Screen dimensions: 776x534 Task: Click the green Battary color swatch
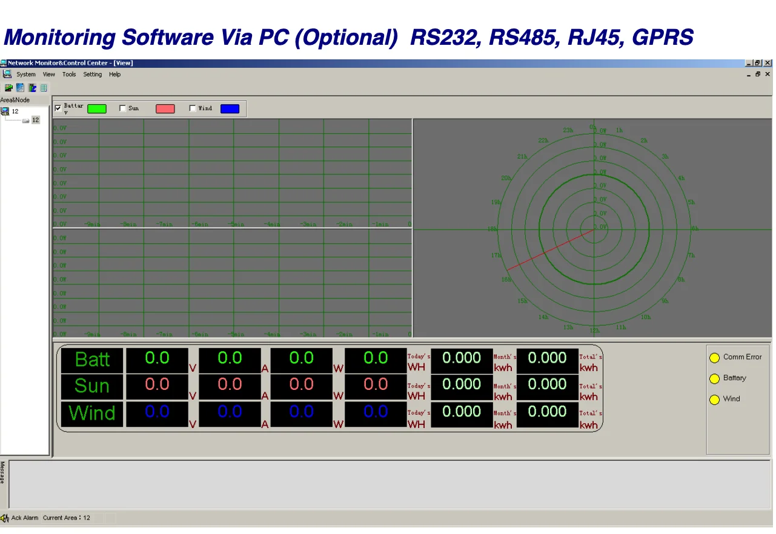click(97, 109)
